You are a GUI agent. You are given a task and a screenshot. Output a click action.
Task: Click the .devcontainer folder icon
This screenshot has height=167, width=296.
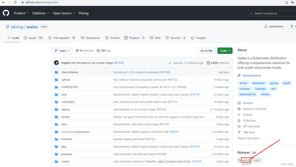[x=56, y=72]
